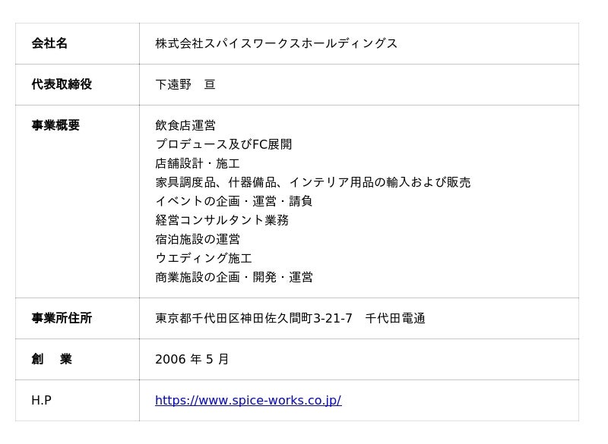
Task: Open the spice-works.co.jp website link
Action: pos(248,400)
